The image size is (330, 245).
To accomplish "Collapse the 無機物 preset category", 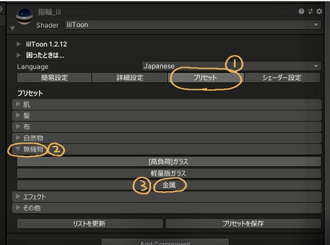I will point(18,150).
